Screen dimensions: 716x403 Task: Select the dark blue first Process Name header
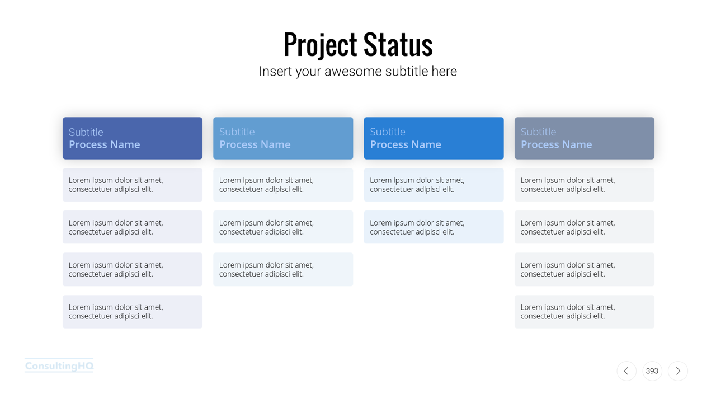pyautogui.click(x=133, y=138)
